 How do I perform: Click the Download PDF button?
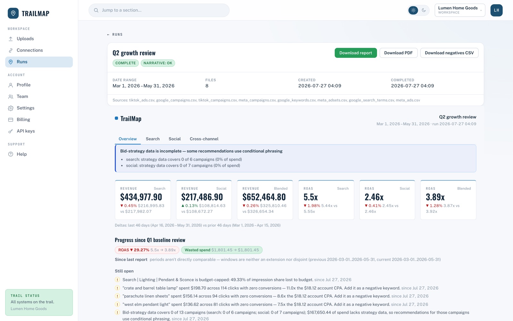pyautogui.click(x=399, y=53)
